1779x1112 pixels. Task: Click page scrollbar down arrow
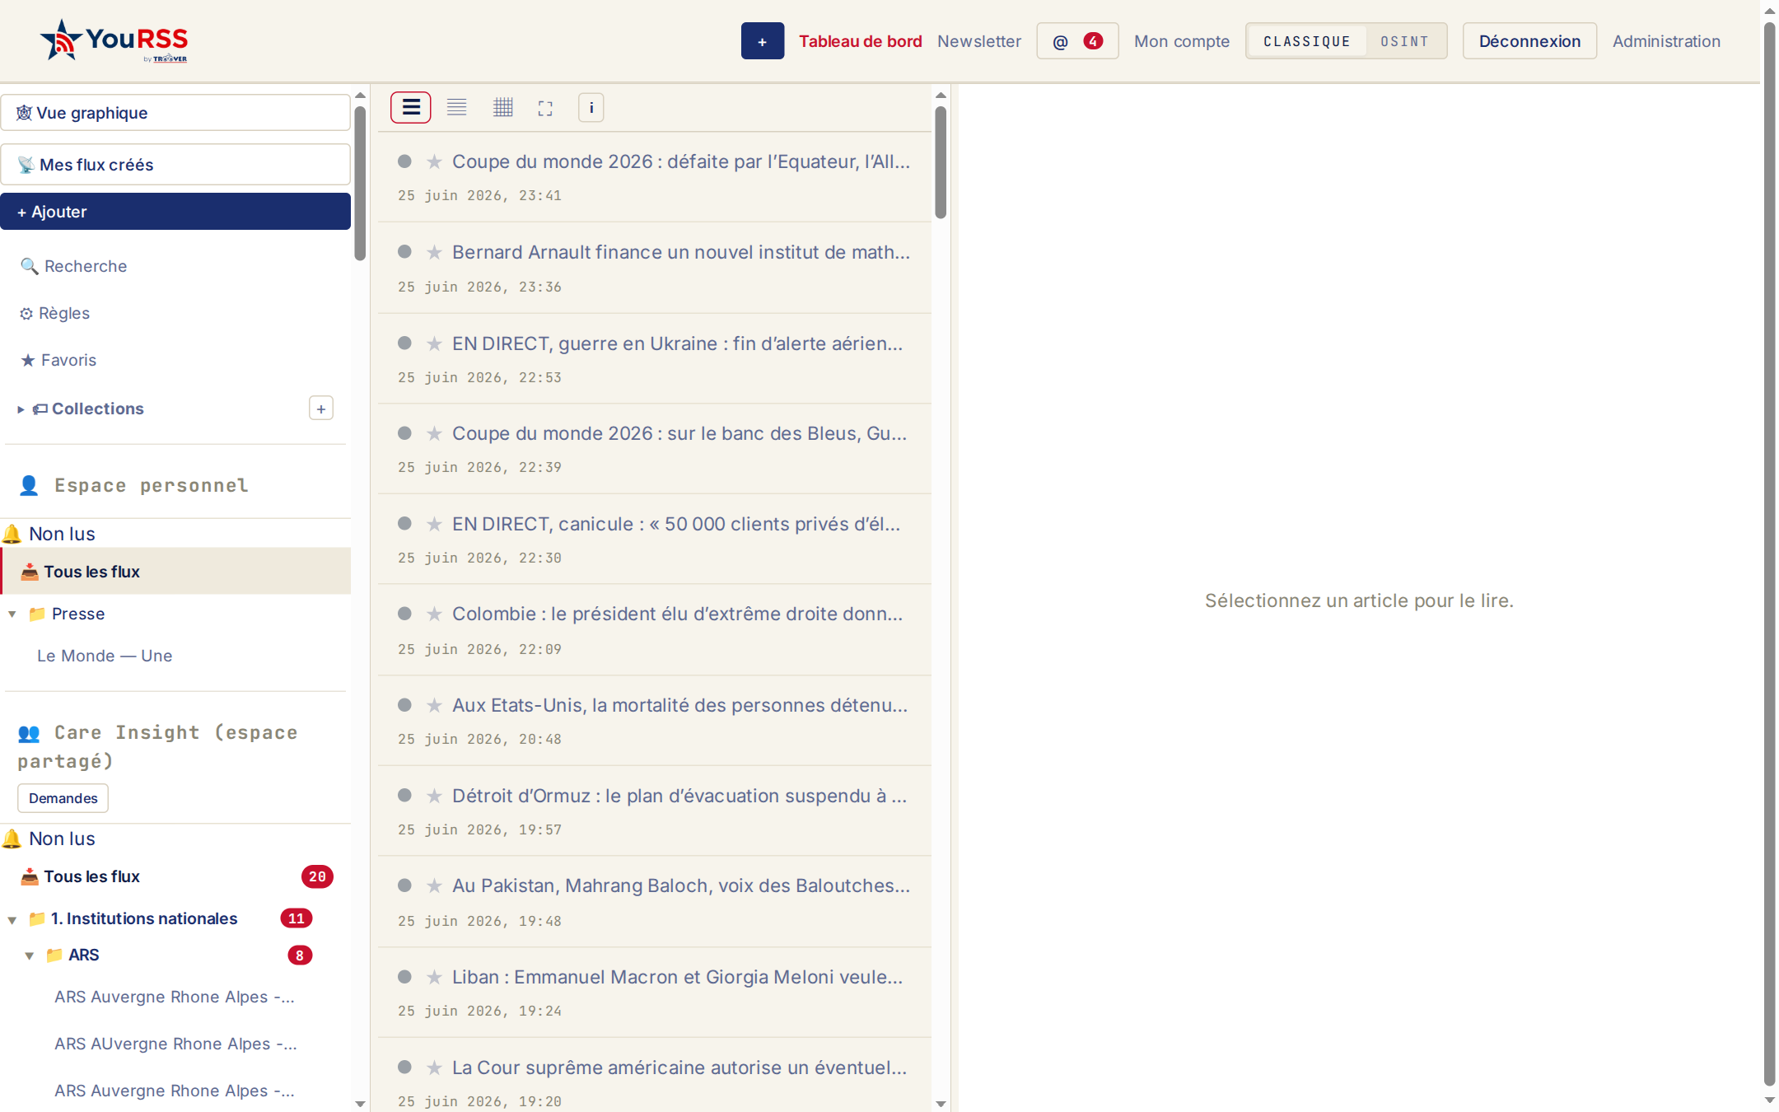(x=1769, y=1101)
